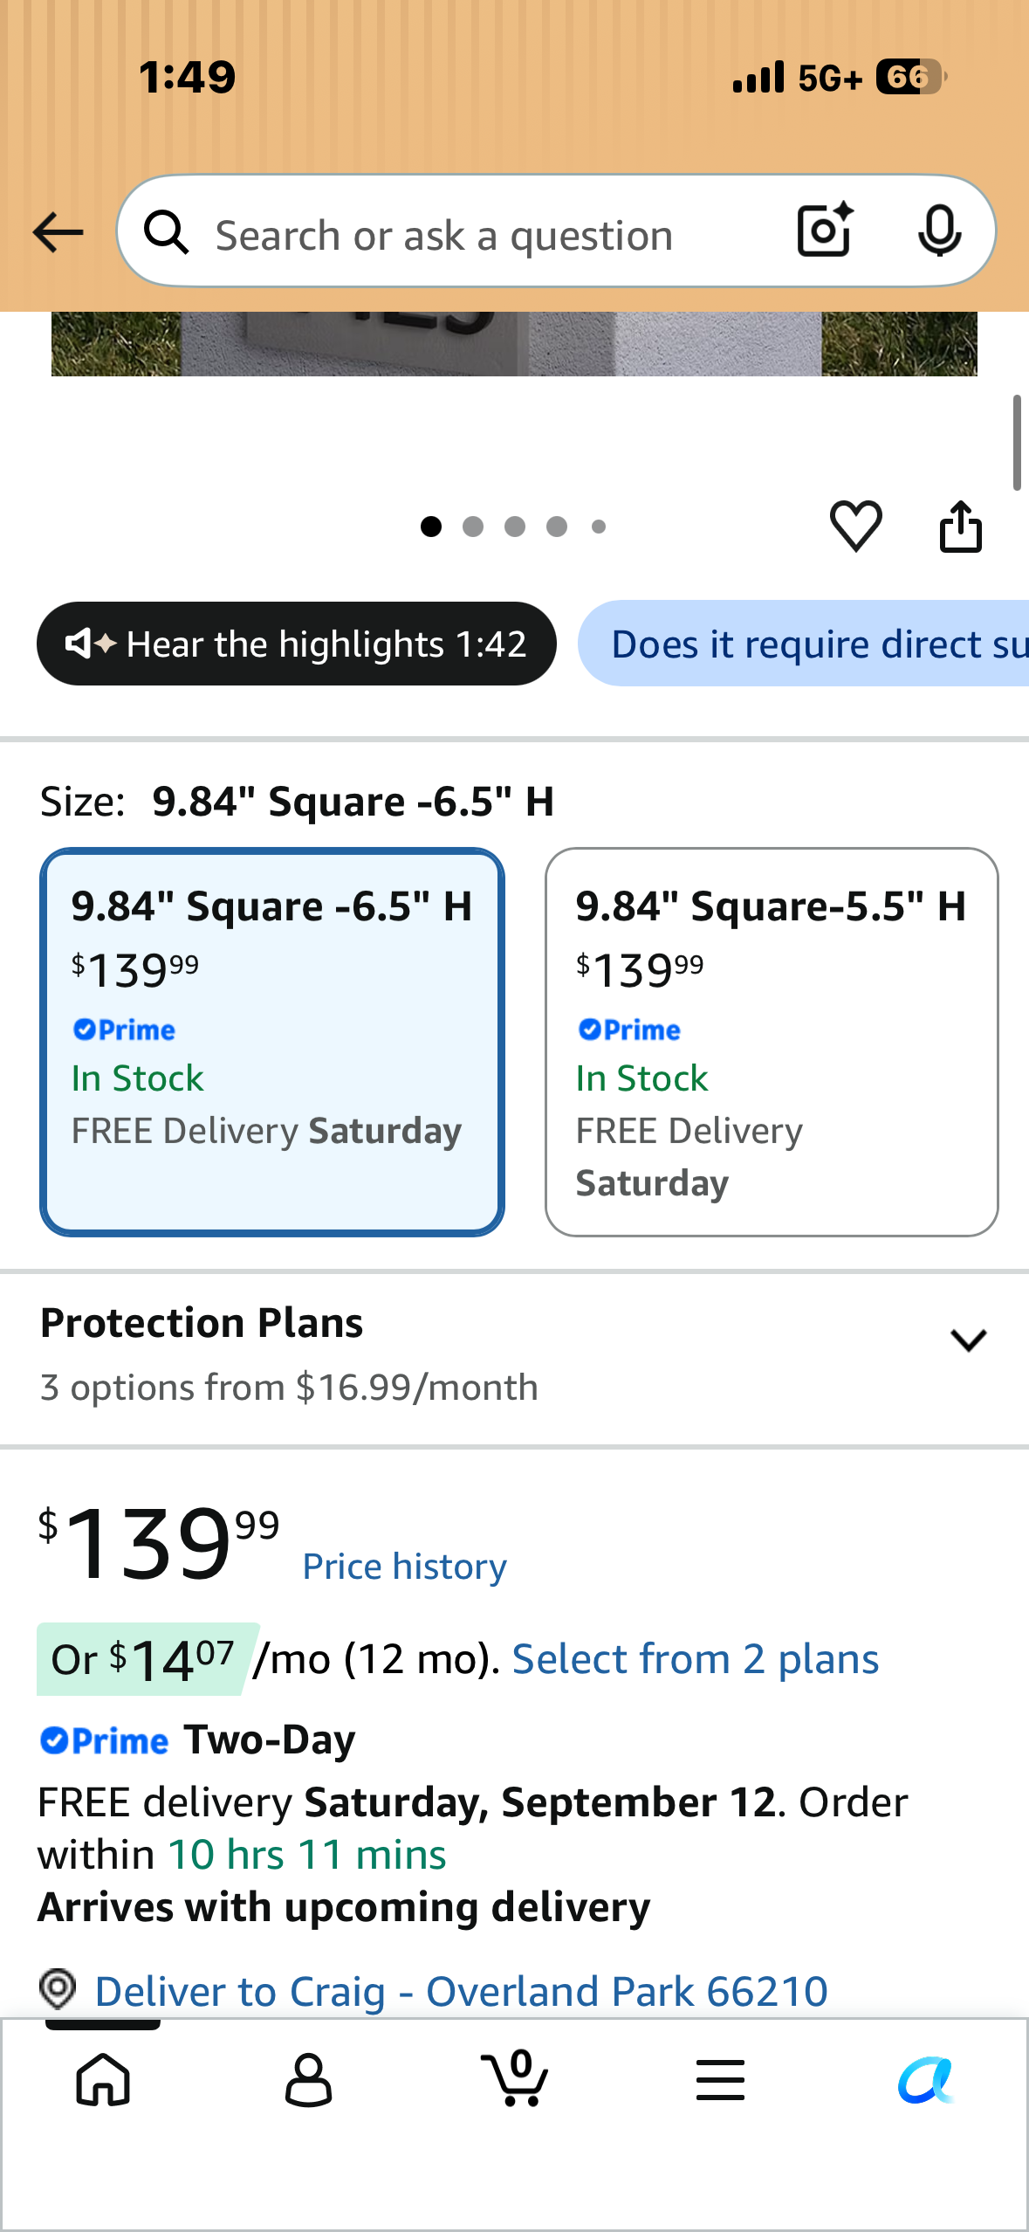The width and height of the screenshot is (1029, 2232).
Task: Change delivery address Overland Park 66210
Action: click(x=461, y=1991)
